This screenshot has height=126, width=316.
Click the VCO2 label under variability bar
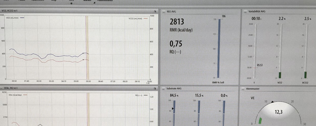tap(306, 82)
